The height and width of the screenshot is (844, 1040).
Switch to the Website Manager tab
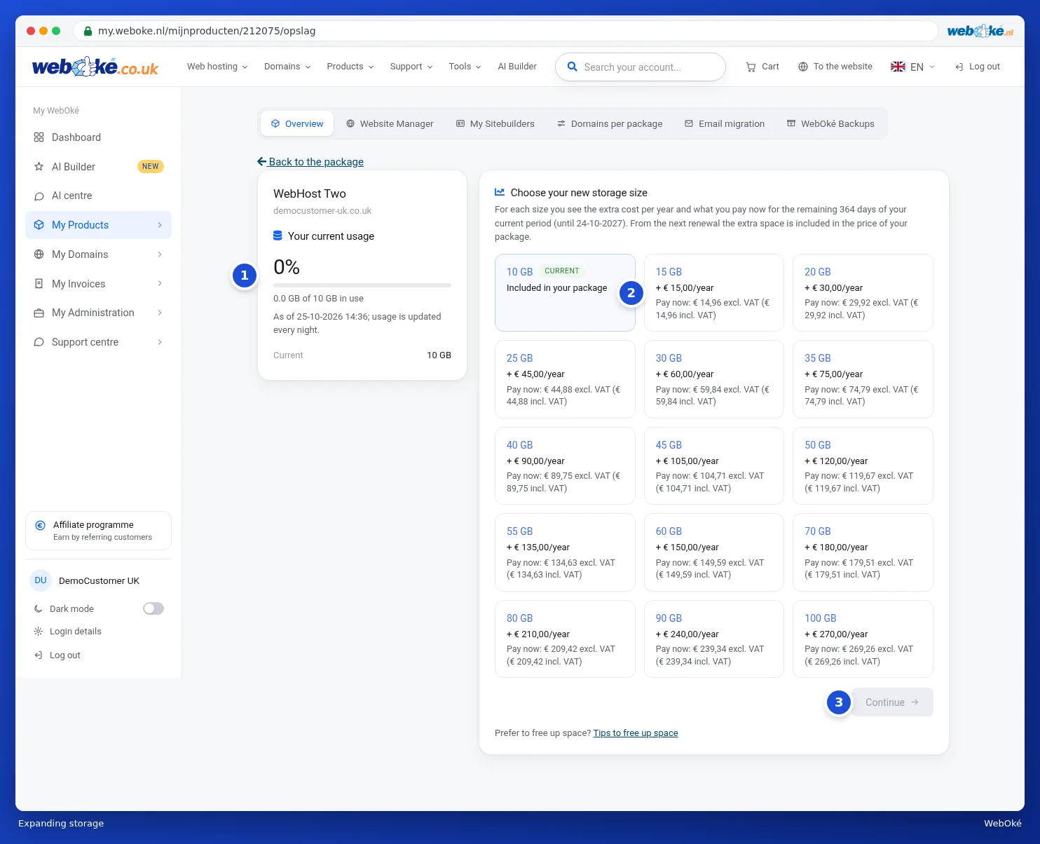[390, 123]
